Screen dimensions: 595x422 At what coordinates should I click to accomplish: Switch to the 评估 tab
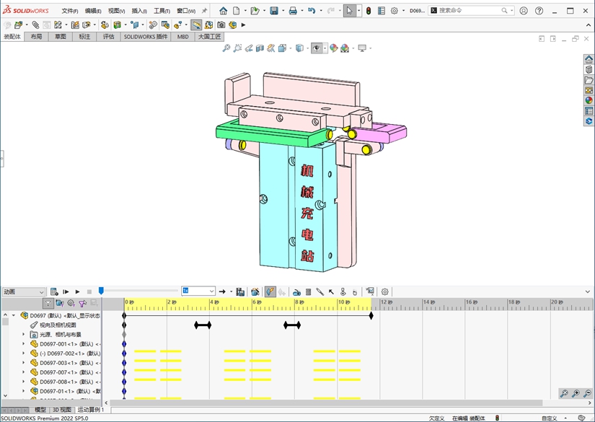(x=108, y=37)
